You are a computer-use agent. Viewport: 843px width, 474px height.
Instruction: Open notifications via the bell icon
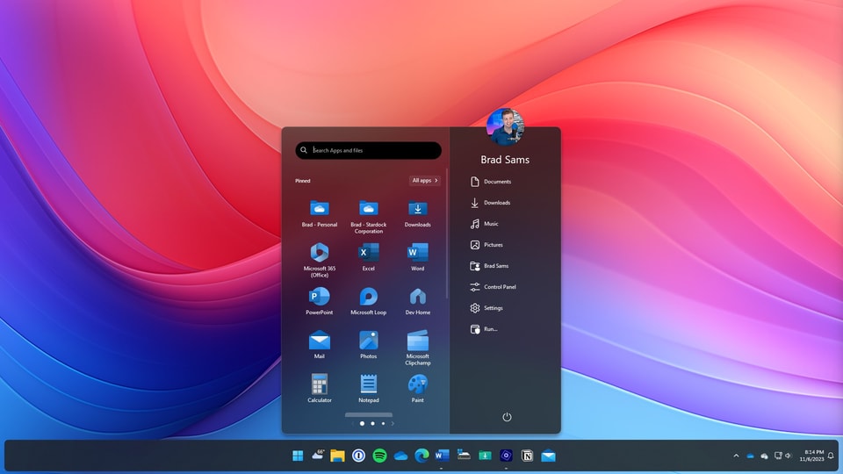coord(831,456)
